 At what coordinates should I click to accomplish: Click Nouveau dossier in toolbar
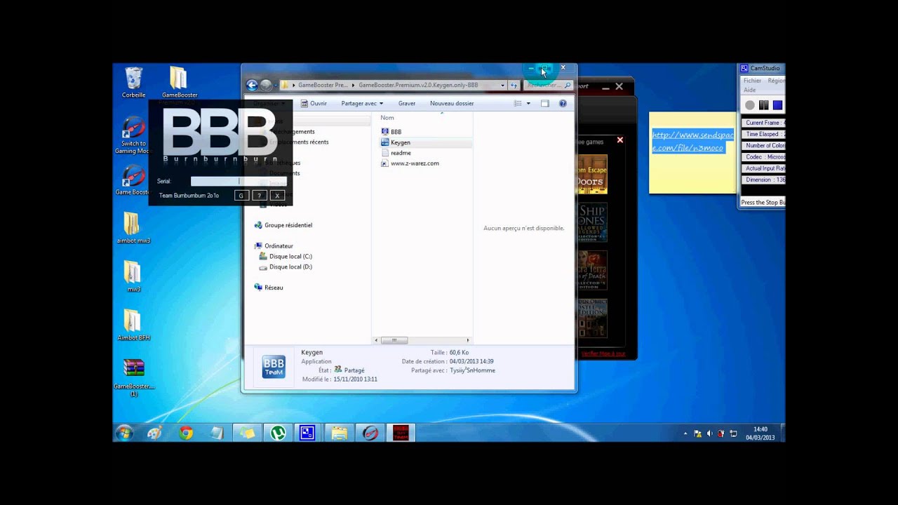452,103
